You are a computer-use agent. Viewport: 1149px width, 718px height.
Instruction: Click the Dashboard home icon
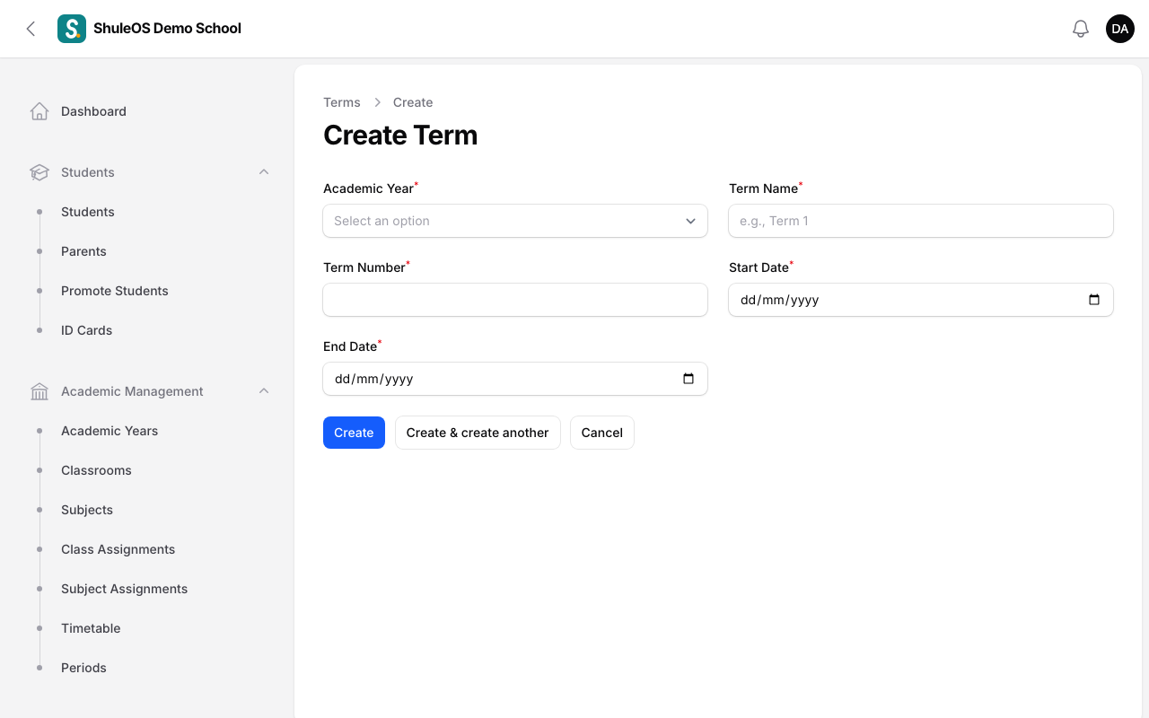[x=39, y=111]
